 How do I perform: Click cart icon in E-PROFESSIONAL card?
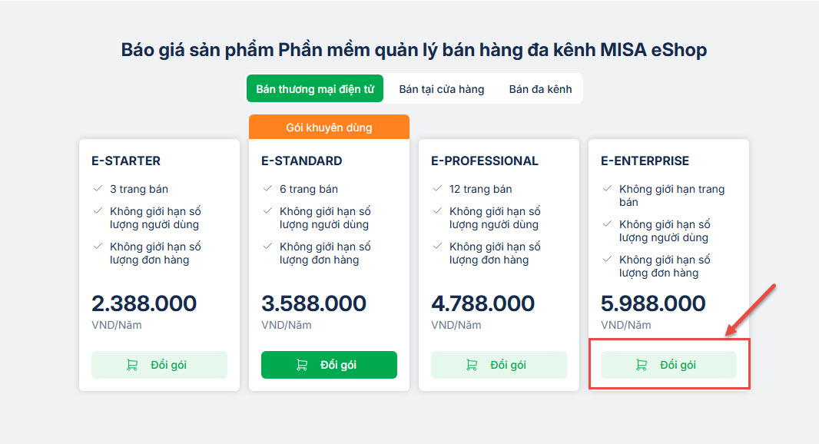[x=472, y=365]
